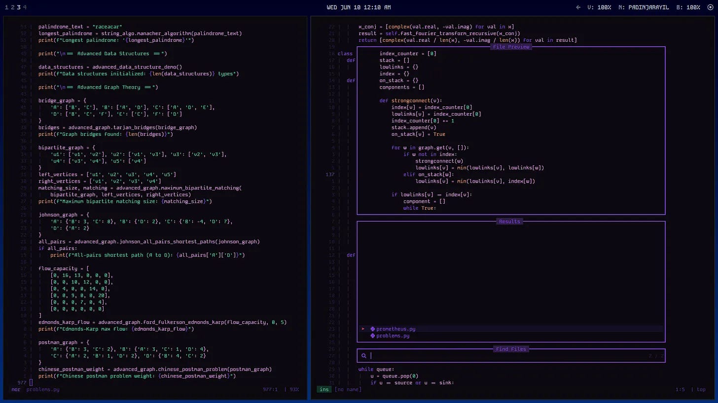Click the 1:5 position in right statusline
Screen dimensions: 718x403
click(680, 389)
